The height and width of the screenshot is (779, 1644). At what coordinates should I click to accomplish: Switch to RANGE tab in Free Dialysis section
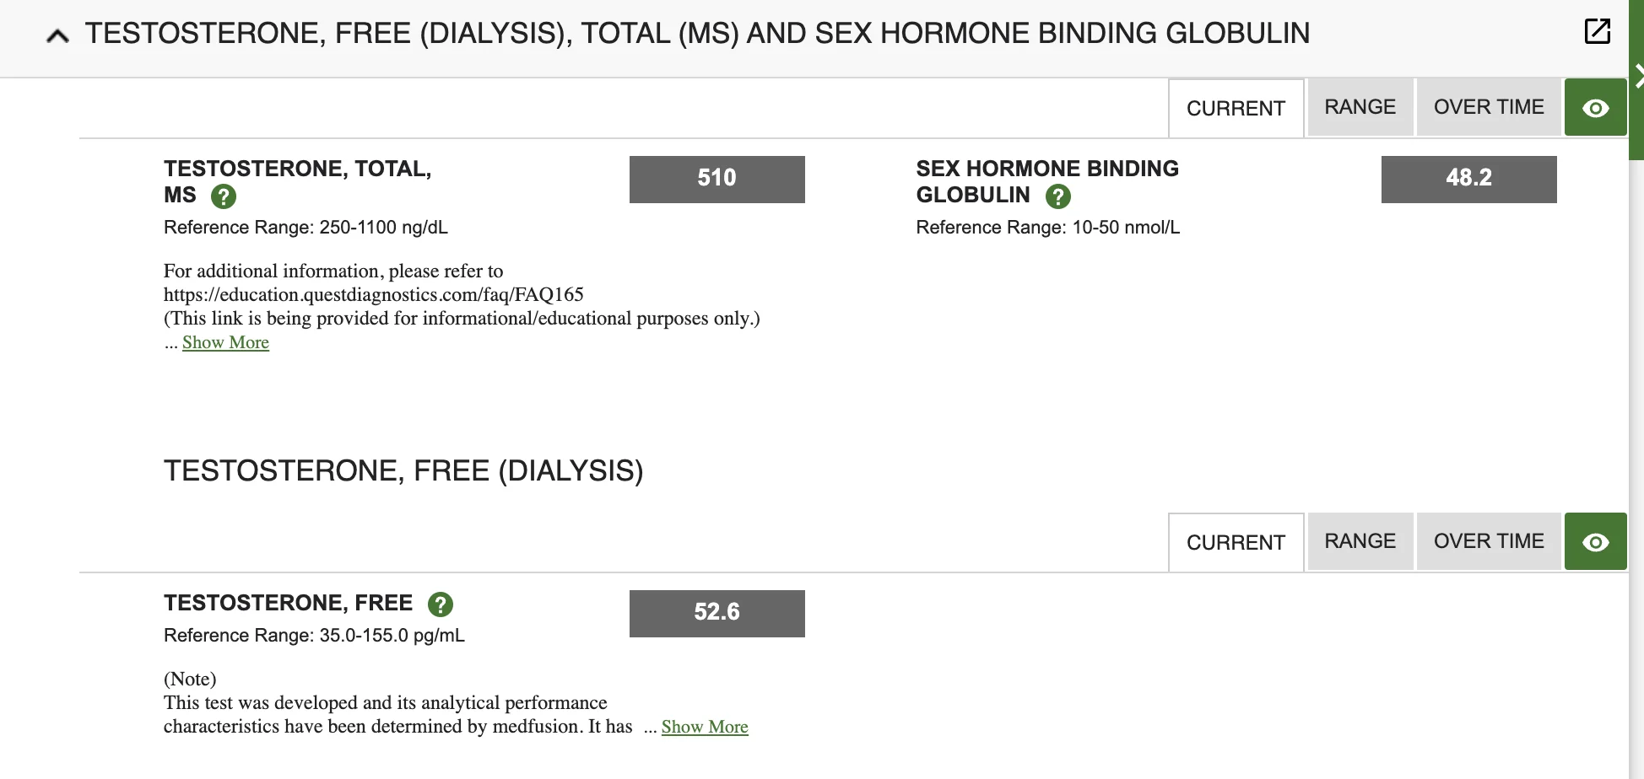[1360, 541]
